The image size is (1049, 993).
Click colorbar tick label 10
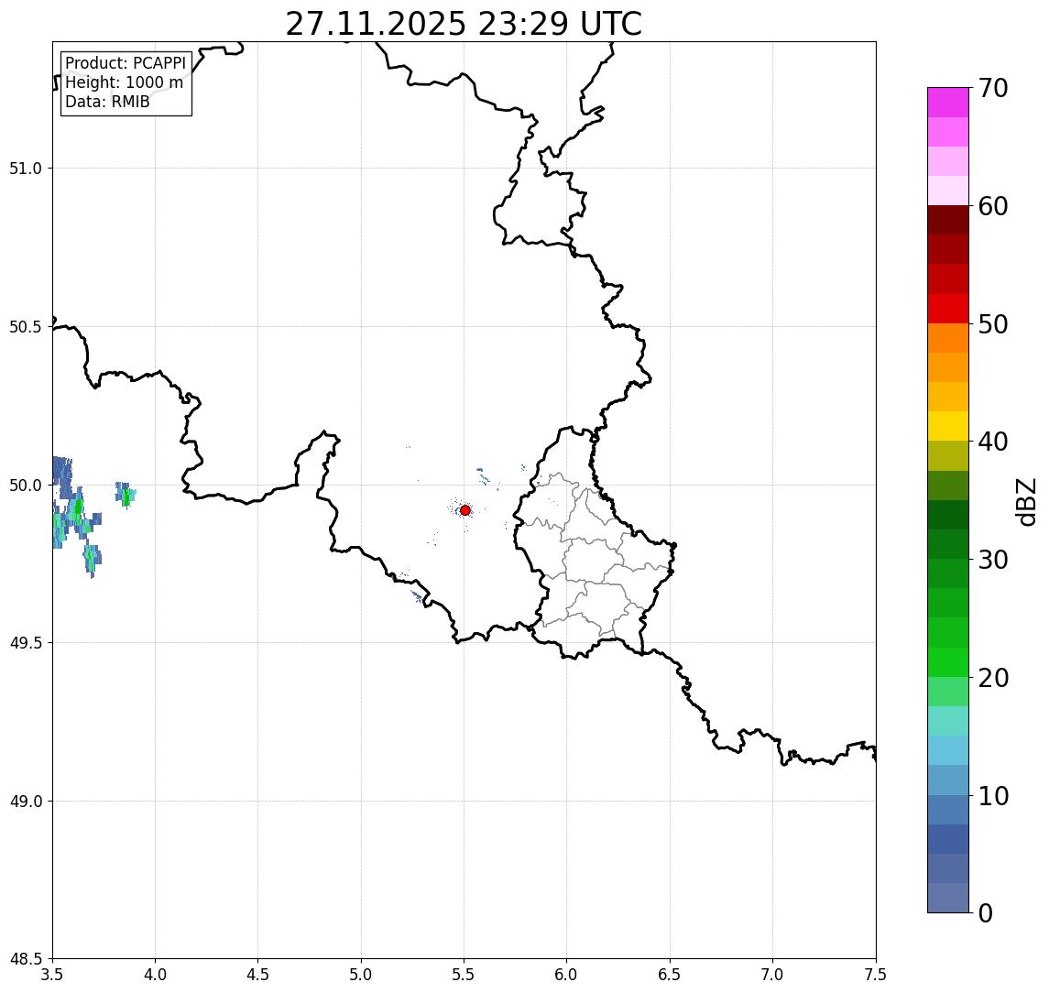point(993,796)
